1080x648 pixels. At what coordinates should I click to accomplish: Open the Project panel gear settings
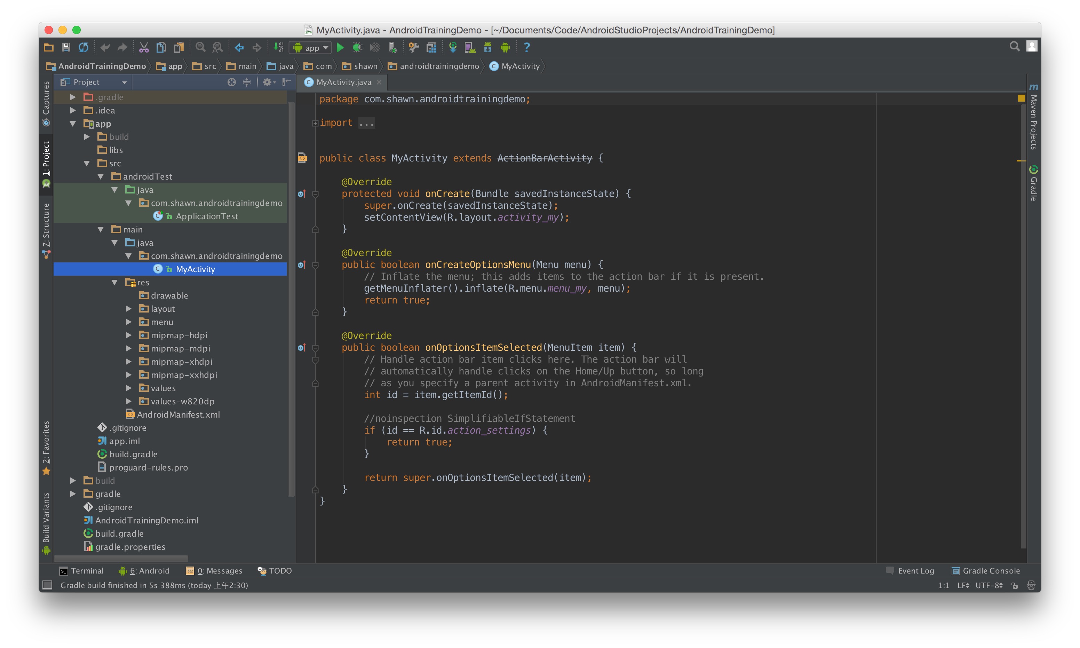tap(269, 82)
